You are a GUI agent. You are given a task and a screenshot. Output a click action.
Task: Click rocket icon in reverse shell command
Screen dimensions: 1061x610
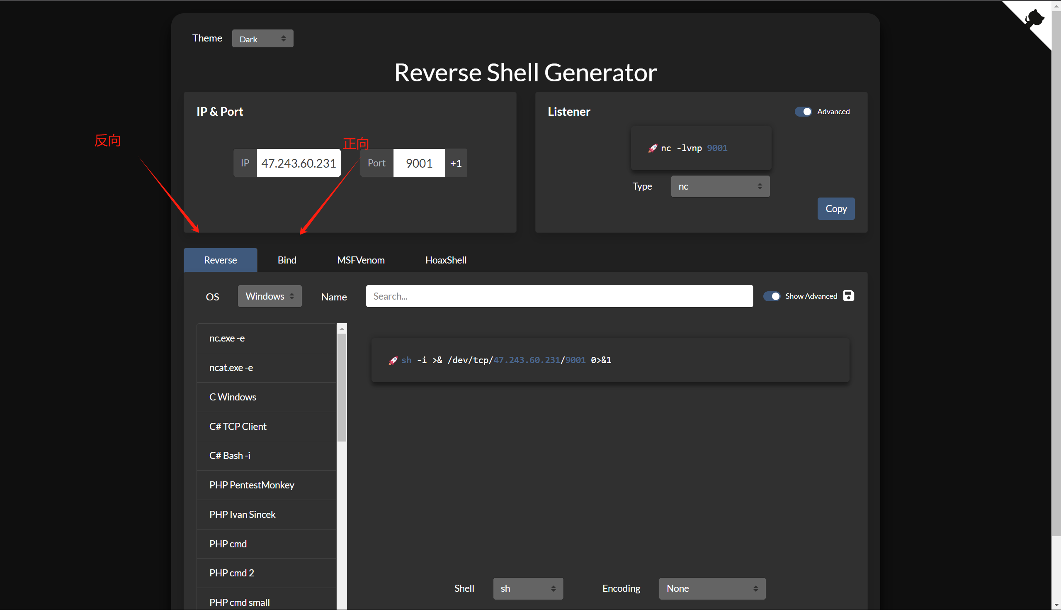click(x=393, y=360)
